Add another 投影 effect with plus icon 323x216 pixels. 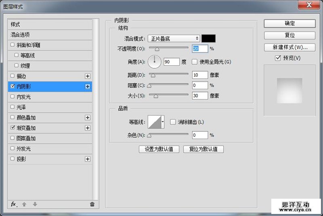point(88,159)
